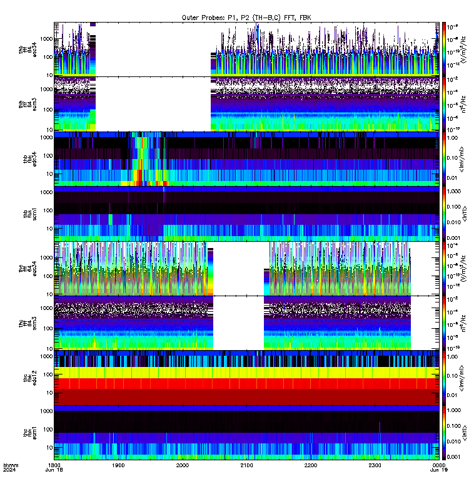Select the "2300" time axis label
Image resolution: width=469 pixels, height=501 pixels.
pyautogui.click(x=375, y=465)
